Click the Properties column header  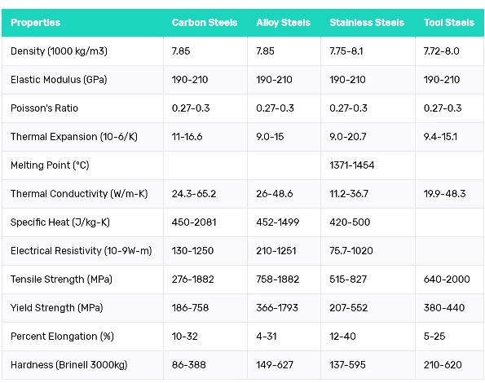point(35,23)
